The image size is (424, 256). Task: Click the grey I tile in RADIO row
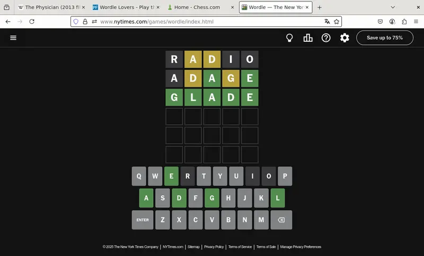pyautogui.click(x=231, y=59)
